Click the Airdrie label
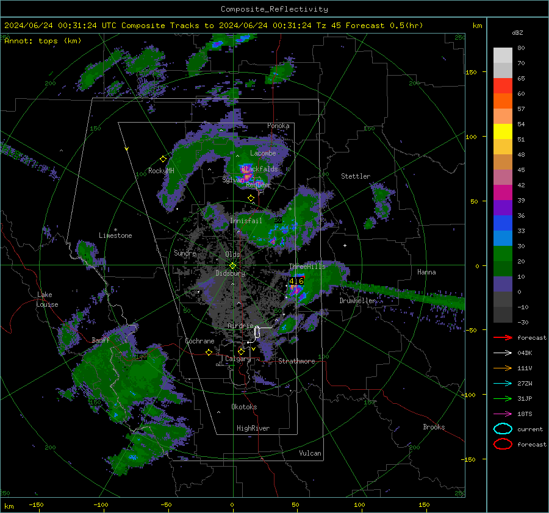The width and height of the screenshot is (549, 513). (240, 326)
